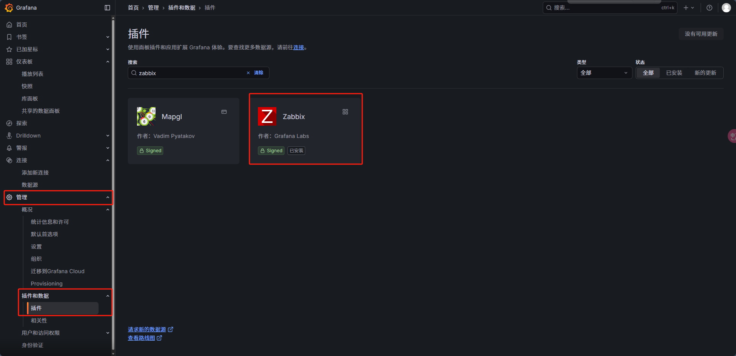
Task: Go to 插件和数据 in the breadcrumb
Action: [182, 8]
